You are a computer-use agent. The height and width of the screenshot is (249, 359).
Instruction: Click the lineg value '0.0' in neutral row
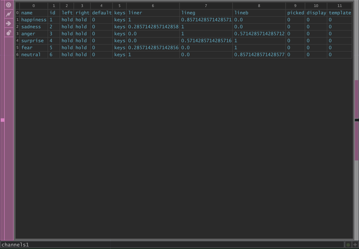tap(206, 55)
